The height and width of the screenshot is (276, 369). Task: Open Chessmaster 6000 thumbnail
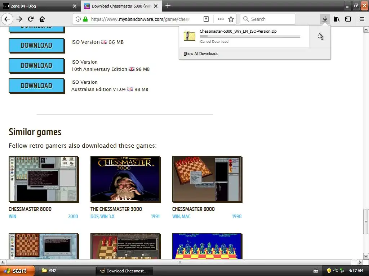207,179
